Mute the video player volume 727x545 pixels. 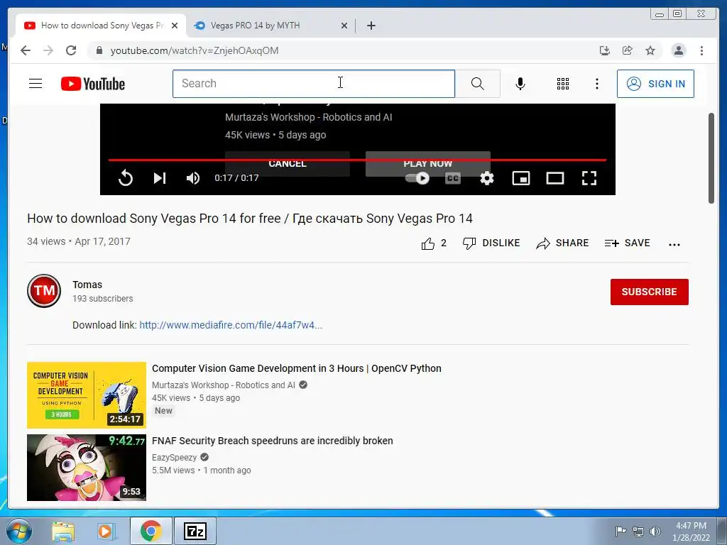193,178
